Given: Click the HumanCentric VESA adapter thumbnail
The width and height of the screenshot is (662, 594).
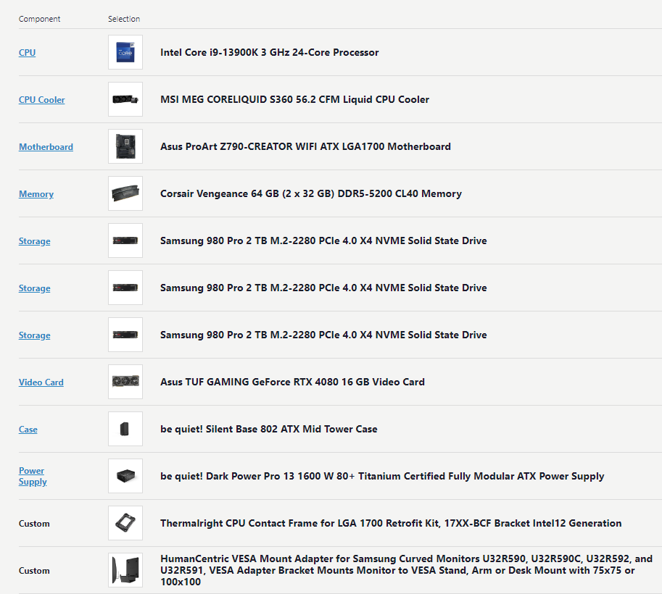Looking at the screenshot, I should (125, 570).
